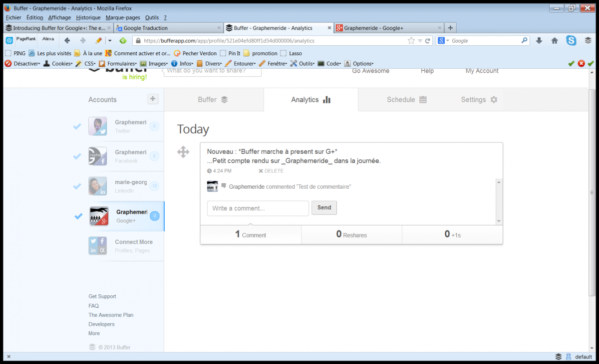
Task: Open the Marque-pages menu
Action: coord(123,17)
